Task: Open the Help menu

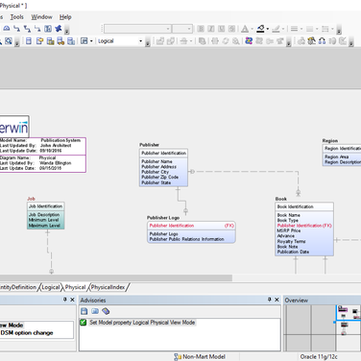Action: pyautogui.click(x=65, y=17)
